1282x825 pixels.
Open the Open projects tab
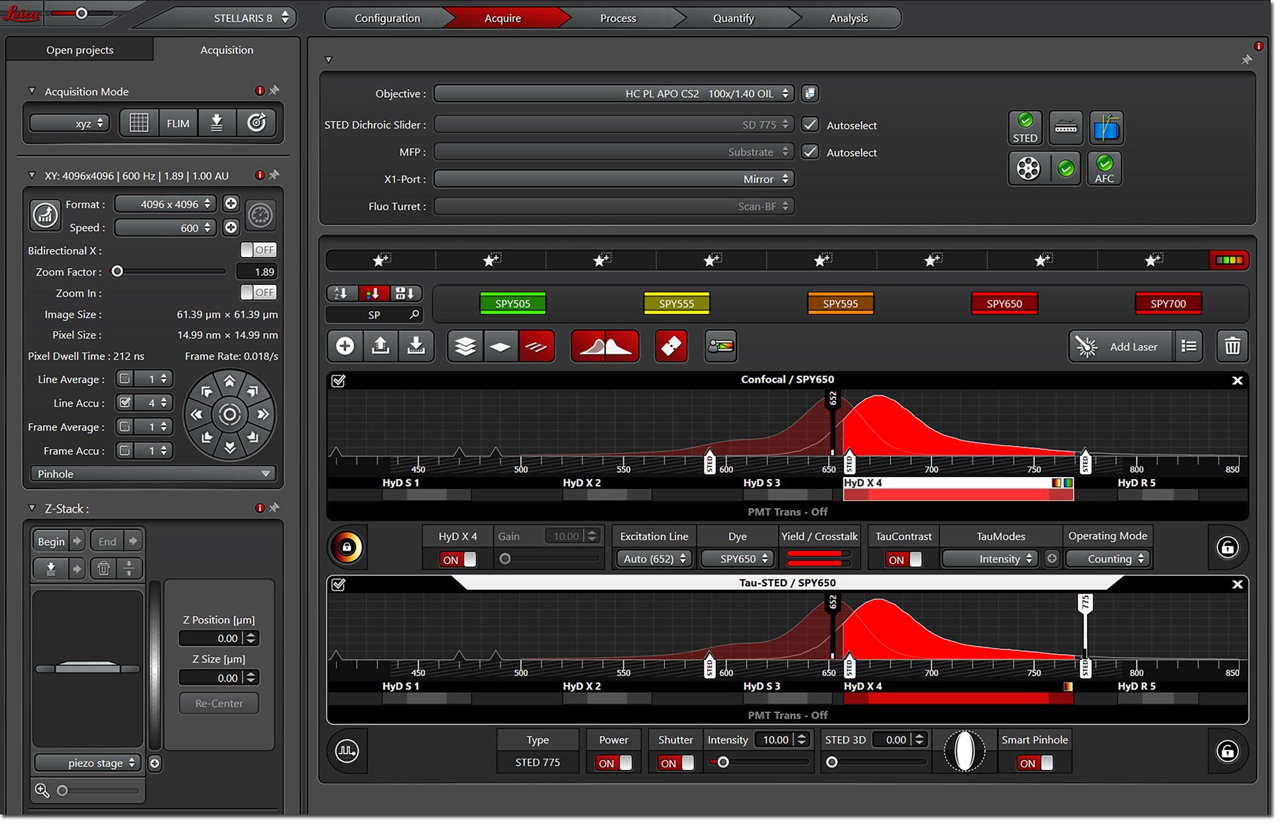[x=80, y=50]
